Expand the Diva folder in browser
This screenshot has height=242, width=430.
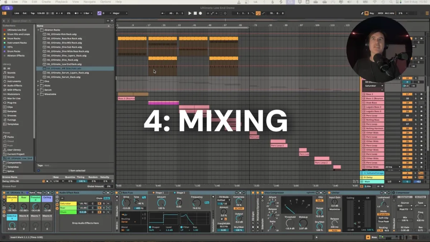pyautogui.click(x=38, y=82)
